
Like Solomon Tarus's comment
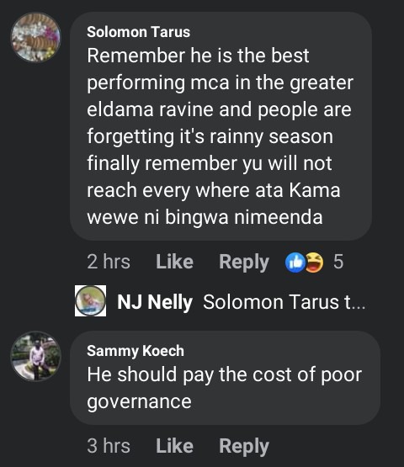pos(174,262)
